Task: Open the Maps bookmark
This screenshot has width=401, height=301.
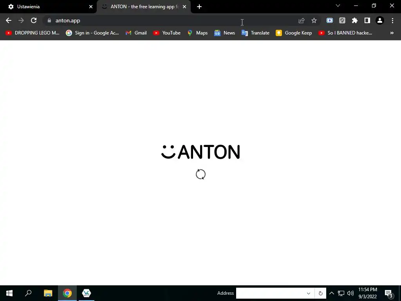Action: [x=197, y=33]
